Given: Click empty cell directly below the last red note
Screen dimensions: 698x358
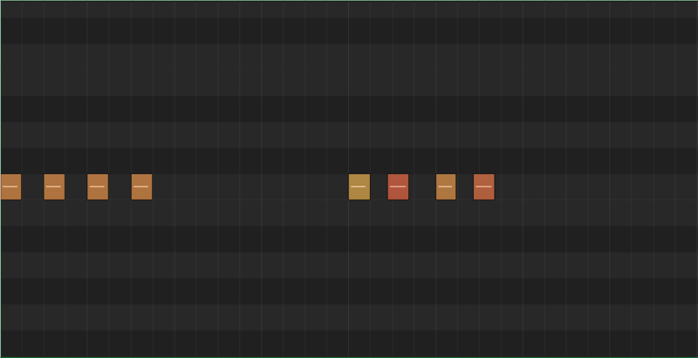Looking at the screenshot, I should pyautogui.click(x=484, y=213).
